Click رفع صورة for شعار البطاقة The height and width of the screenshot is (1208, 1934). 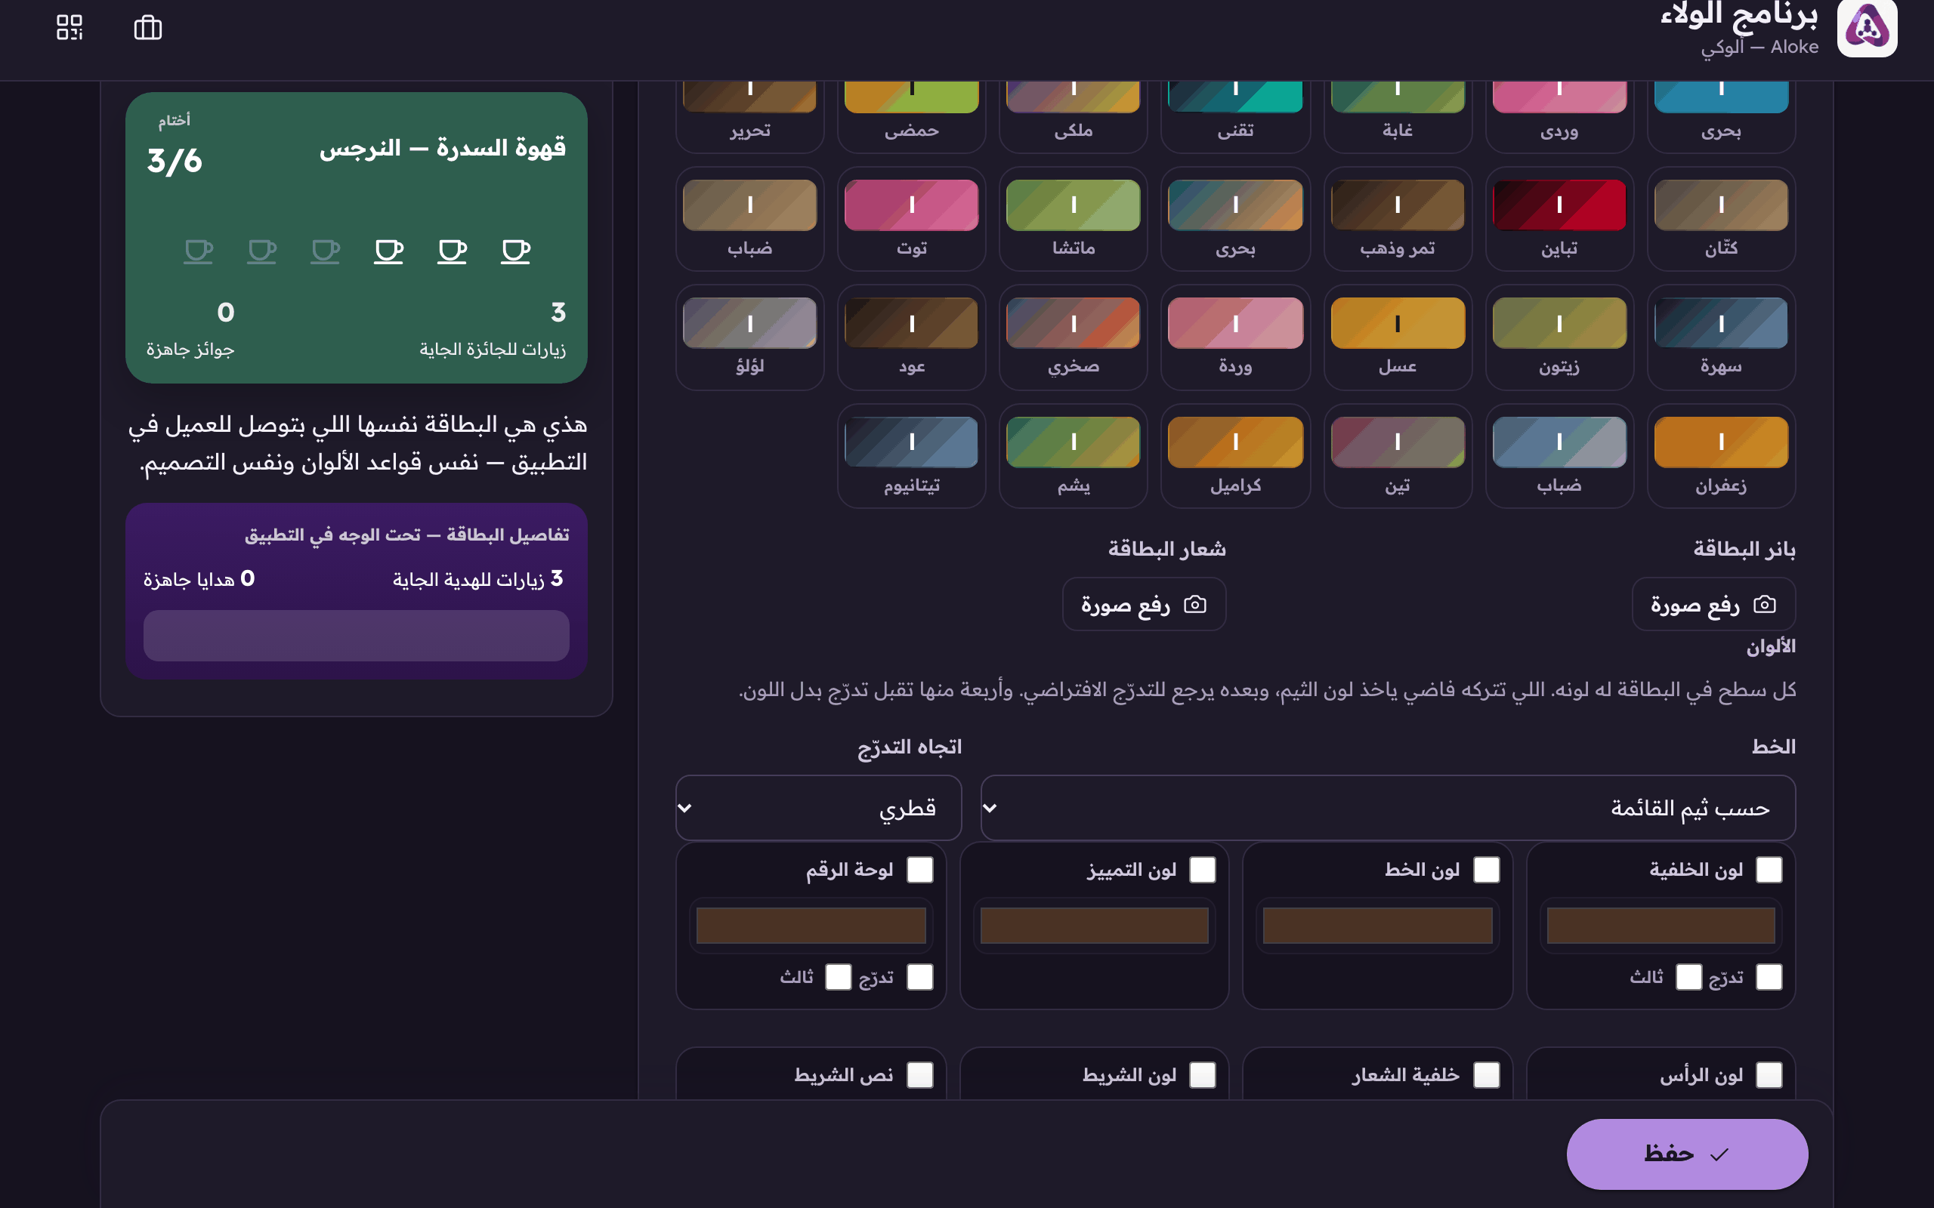[x=1144, y=604]
